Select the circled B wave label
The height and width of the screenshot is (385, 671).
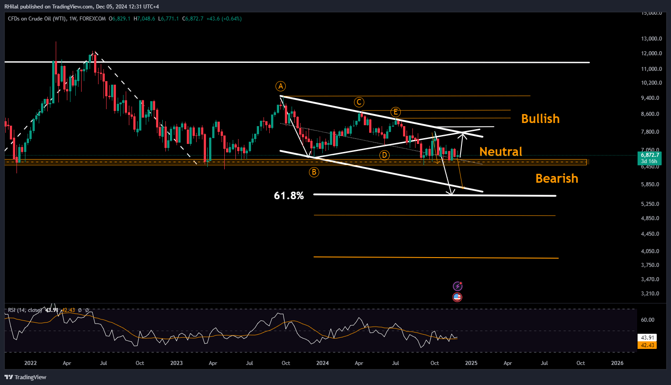tap(314, 172)
